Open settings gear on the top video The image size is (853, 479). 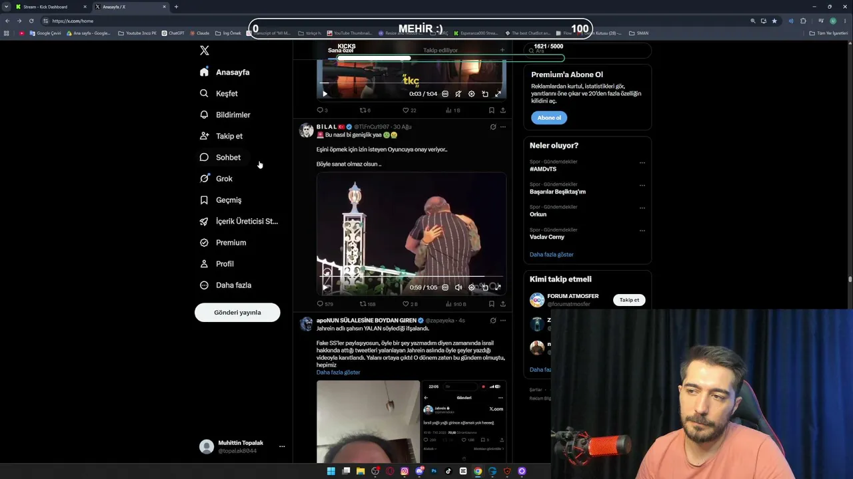472,94
